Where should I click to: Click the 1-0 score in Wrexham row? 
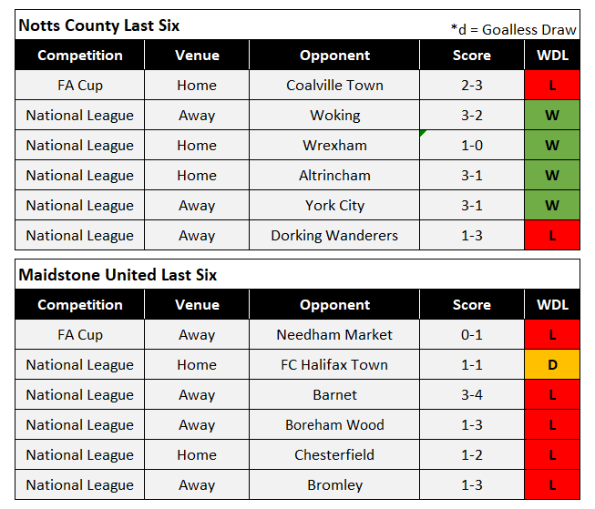(x=471, y=146)
